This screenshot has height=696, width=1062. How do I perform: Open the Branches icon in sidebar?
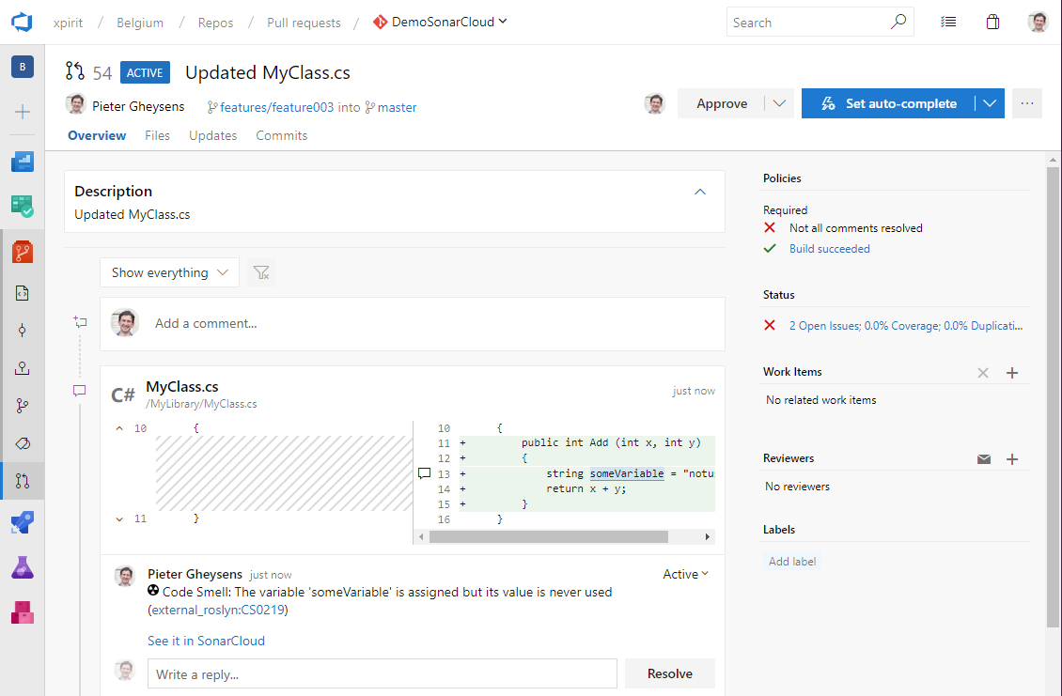[x=23, y=406]
